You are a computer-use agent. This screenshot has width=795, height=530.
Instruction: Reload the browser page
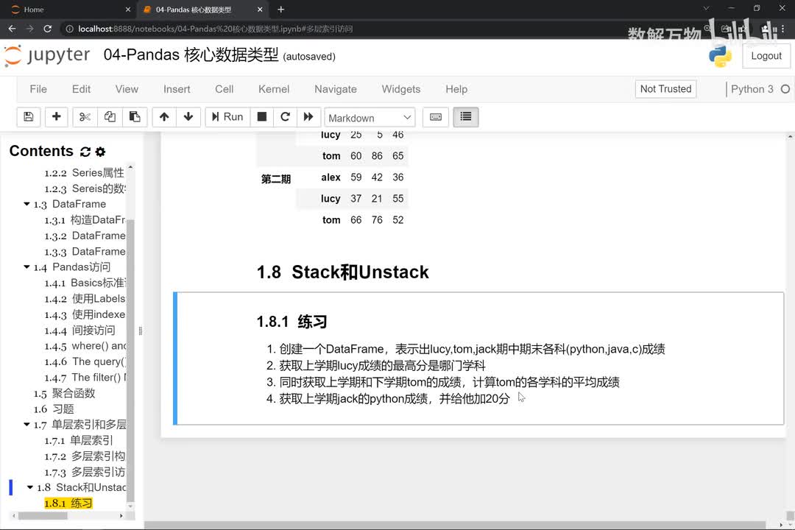coord(47,29)
